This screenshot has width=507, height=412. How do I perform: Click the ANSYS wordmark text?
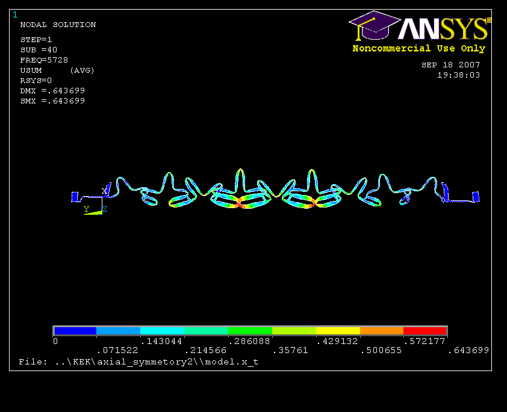(444, 29)
